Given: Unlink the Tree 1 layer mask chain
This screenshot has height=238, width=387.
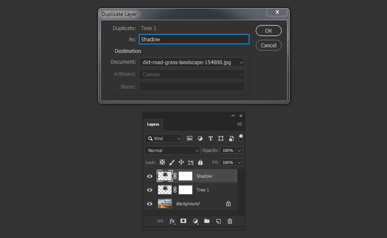Looking at the screenshot, I should 175,190.
